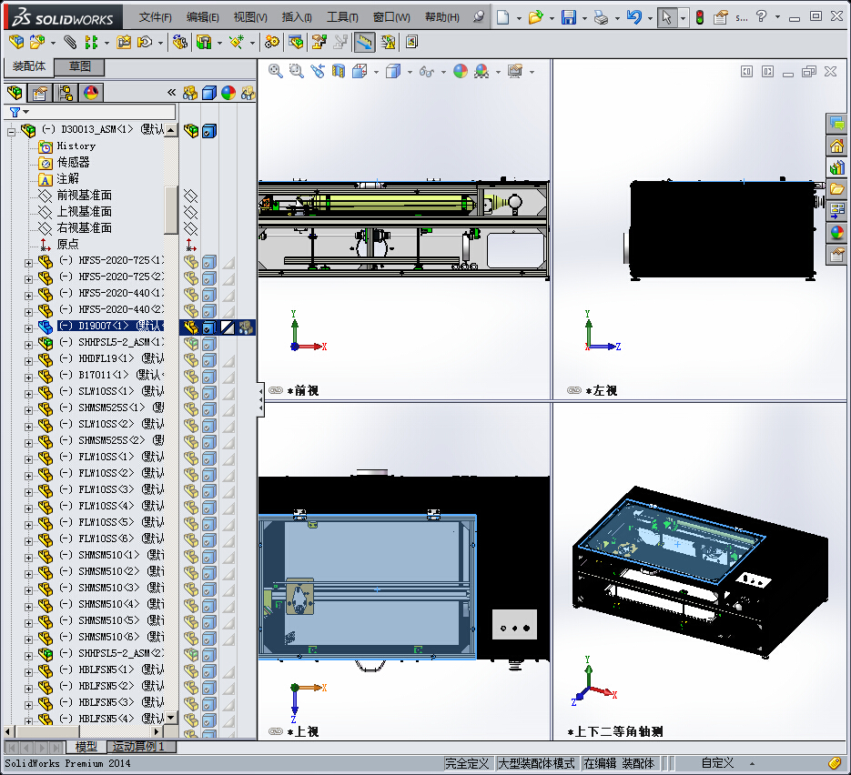Collapse the display pane double chevron
This screenshot has height=775, width=851.
pos(171,92)
